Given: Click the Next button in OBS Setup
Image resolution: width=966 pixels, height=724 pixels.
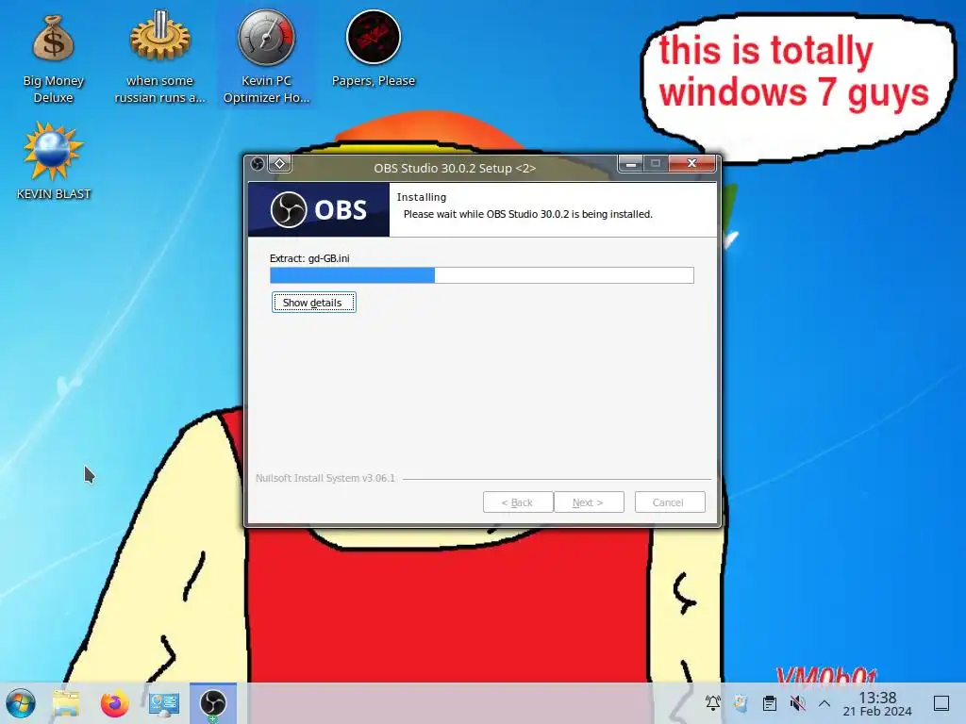Looking at the screenshot, I should 589,502.
